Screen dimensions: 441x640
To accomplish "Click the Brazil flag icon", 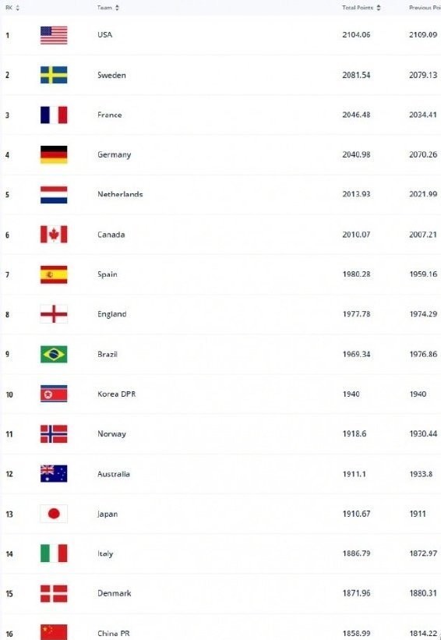I will tap(54, 354).
